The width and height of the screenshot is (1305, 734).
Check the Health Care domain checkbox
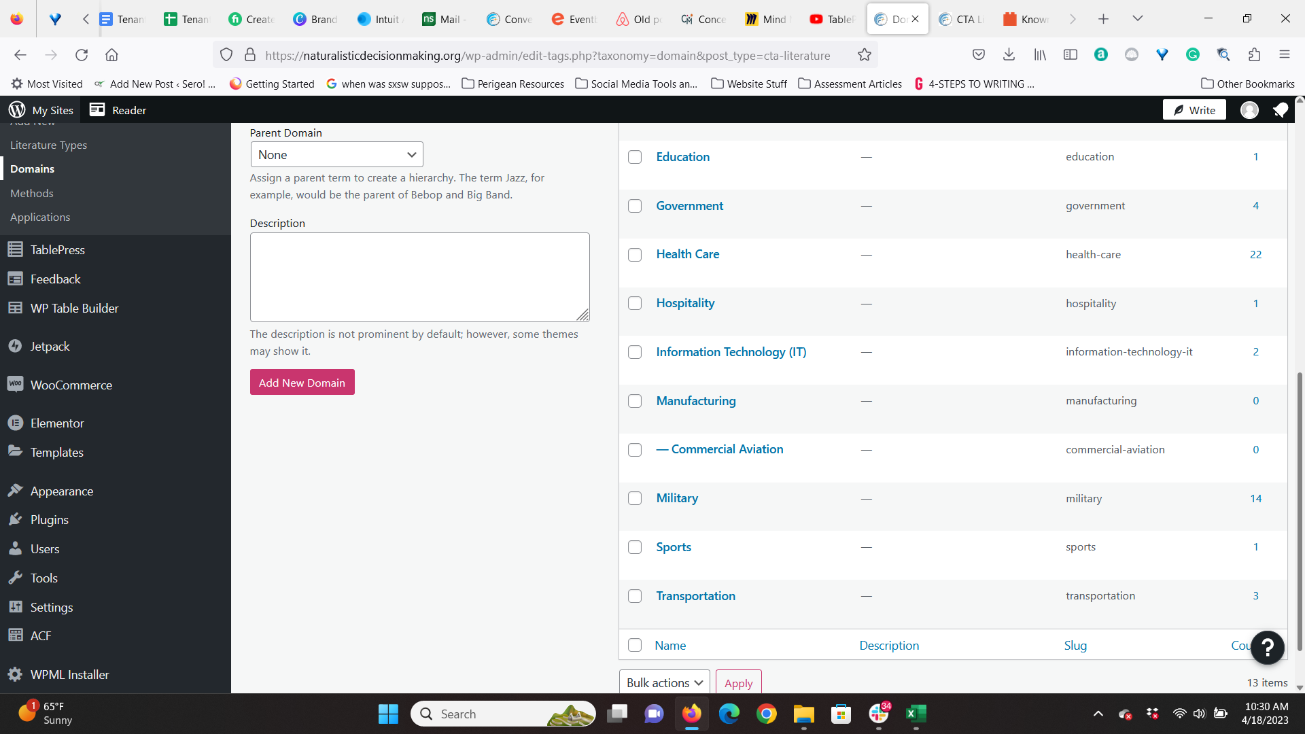pyautogui.click(x=634, y=255)
